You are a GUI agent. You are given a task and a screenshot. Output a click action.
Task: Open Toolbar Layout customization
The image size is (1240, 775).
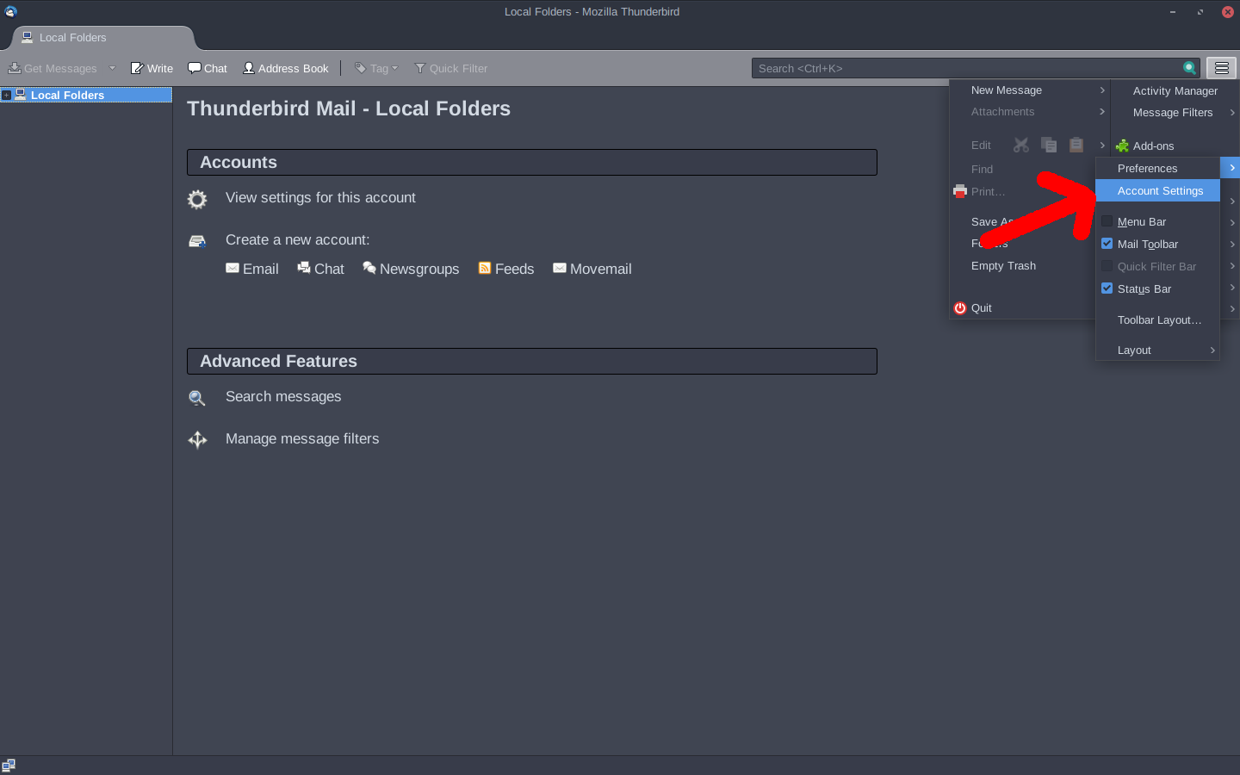(1157, 320)
